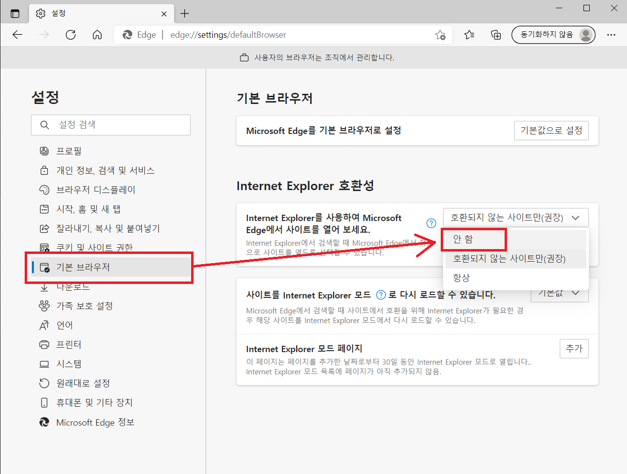Open 시작, 홈 및 새 탭 section
Image resolution: width=627 pixels, height=474 pixels.
111,209
